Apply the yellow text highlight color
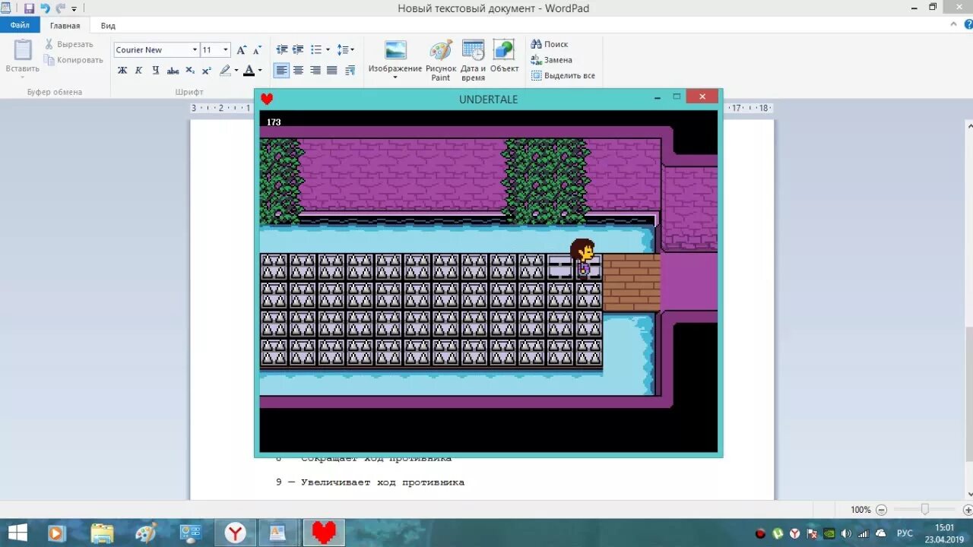Image resolution: width=973 pixels, height=547 pixels. [224, 71]
